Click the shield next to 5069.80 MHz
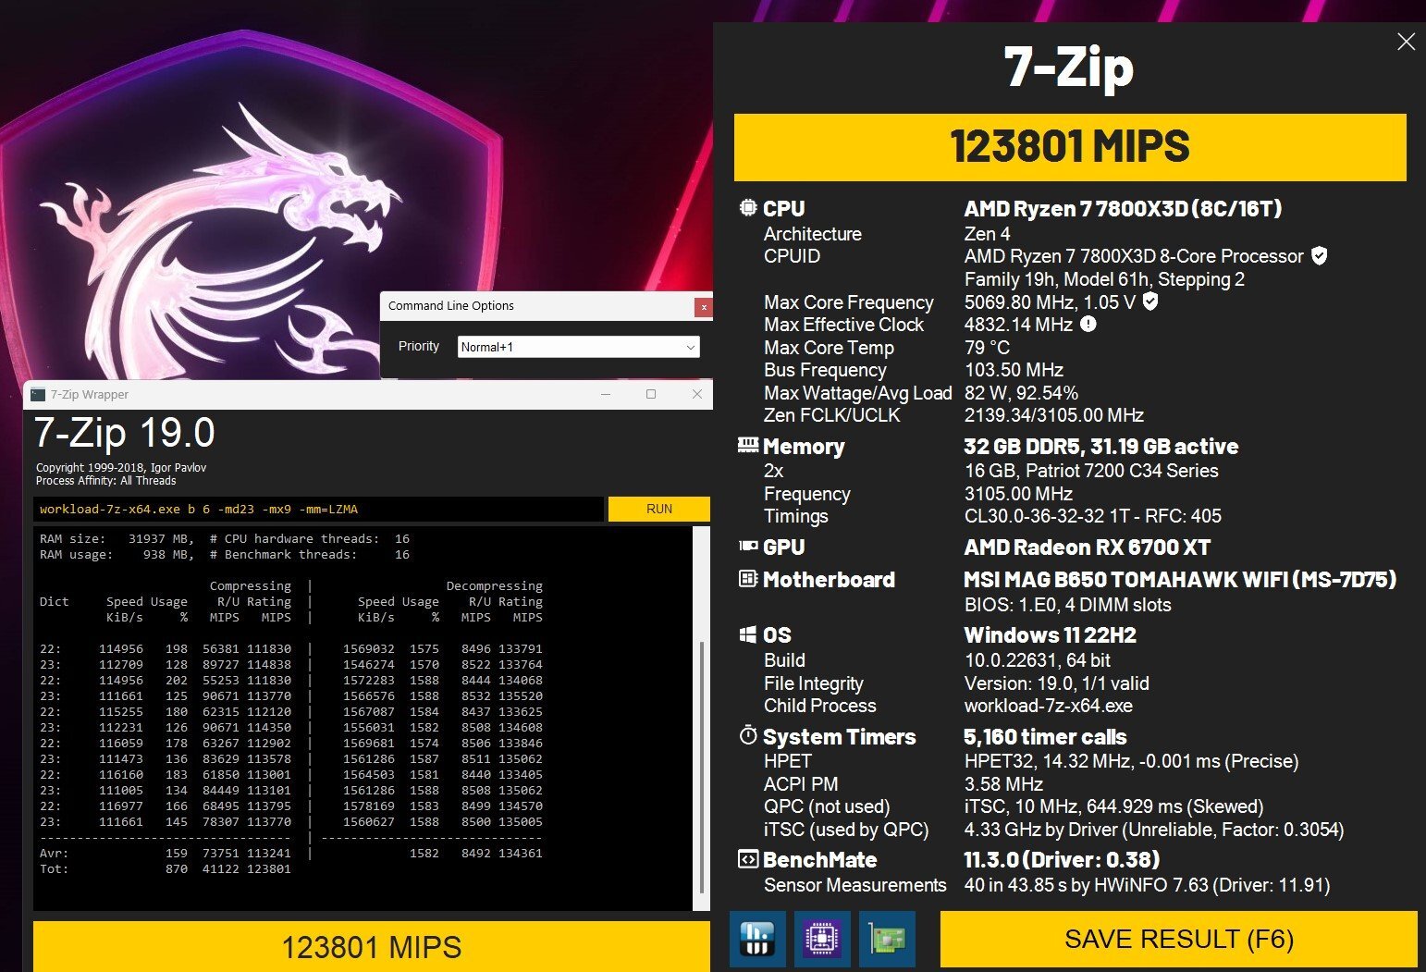Image resolution: width=1426 pixels, height=972 pixels. tap(1150, 301)
